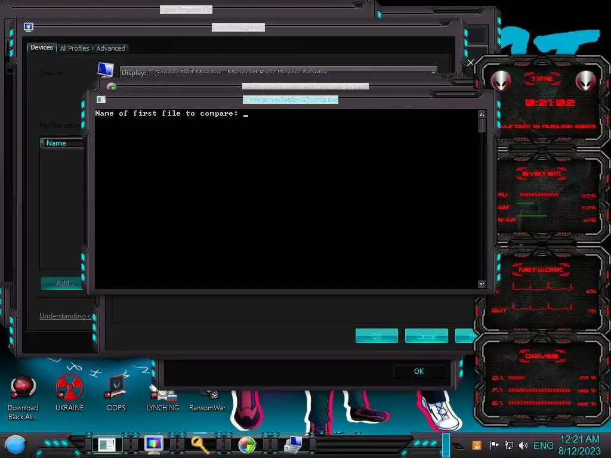Click the SYSTEM gadget header
611x458 pixels.
542,174
